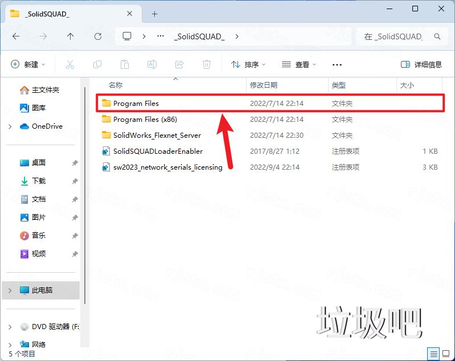Select the Program Files folder

(x=270, y=103)
